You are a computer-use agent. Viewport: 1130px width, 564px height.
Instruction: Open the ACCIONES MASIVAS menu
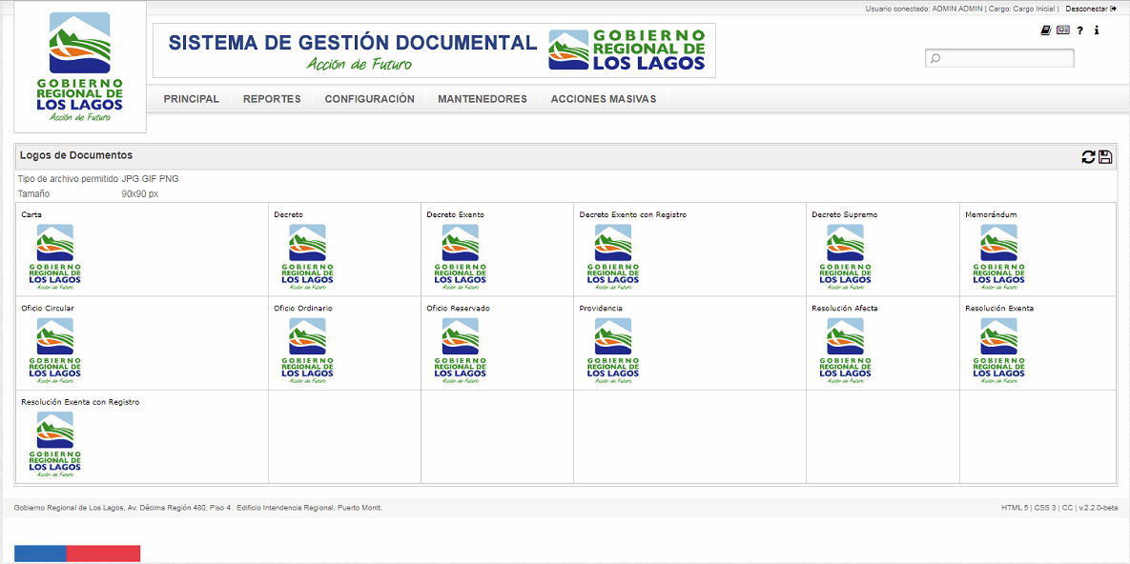click(x=604, y=99)
